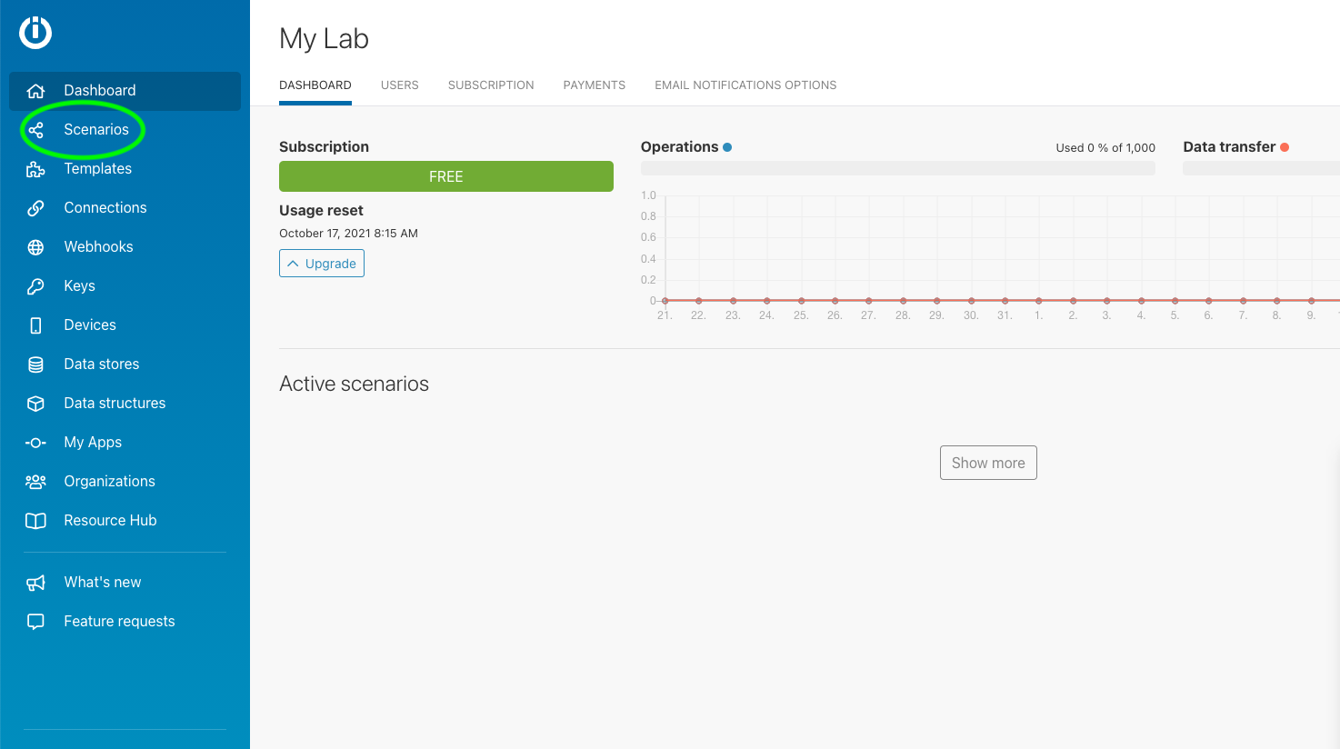Click the Operations usage progress bar
This screenshot has height=749, width=1340.
[898, 167]
